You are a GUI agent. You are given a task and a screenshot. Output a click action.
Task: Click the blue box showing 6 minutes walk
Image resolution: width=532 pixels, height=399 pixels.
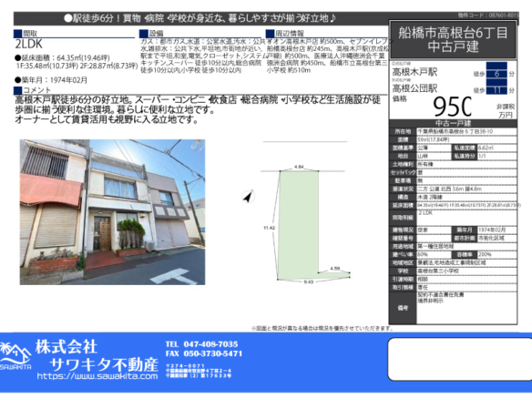(x=496, y=74)
